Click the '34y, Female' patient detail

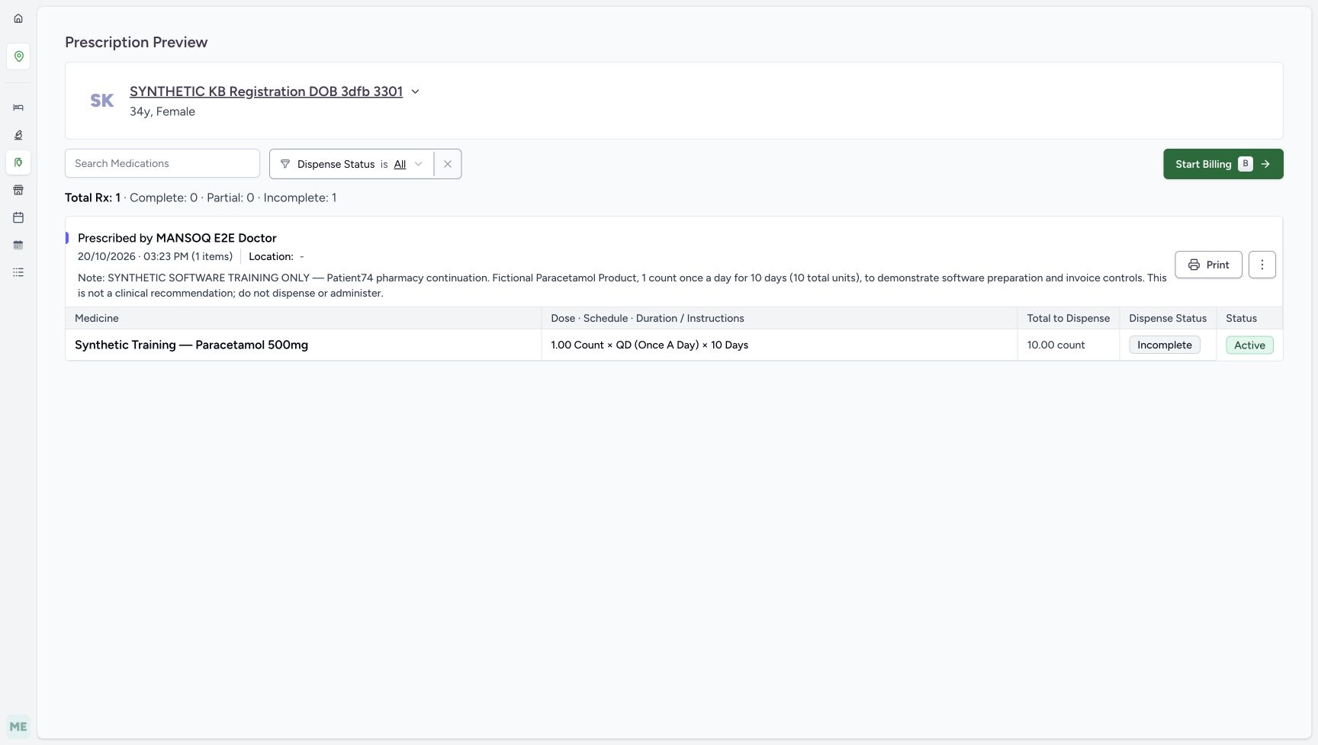point(162,111)
